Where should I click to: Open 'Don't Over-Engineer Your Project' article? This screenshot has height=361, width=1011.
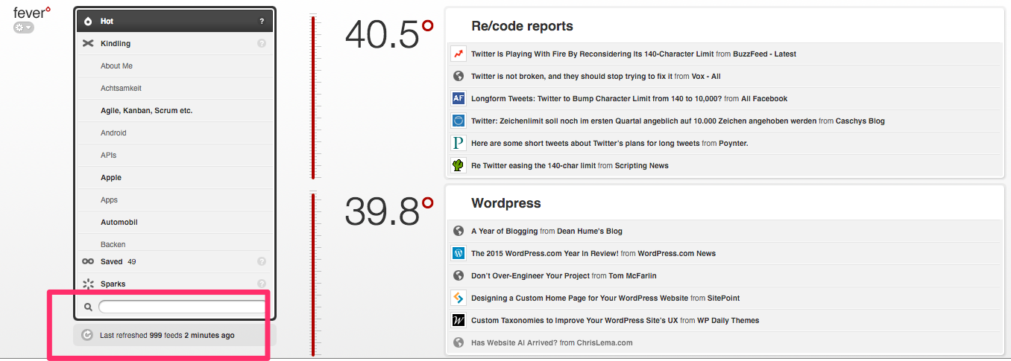530,276
